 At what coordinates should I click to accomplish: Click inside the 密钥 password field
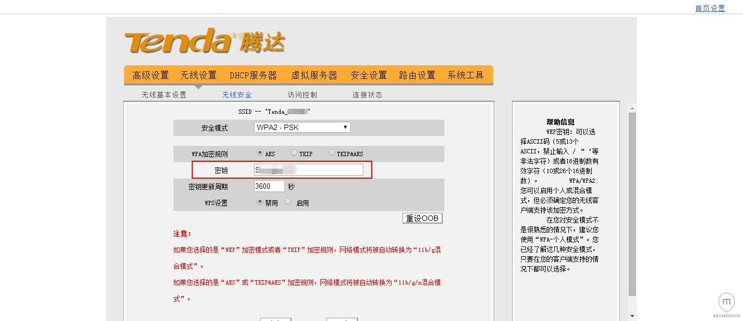(308, 170)
